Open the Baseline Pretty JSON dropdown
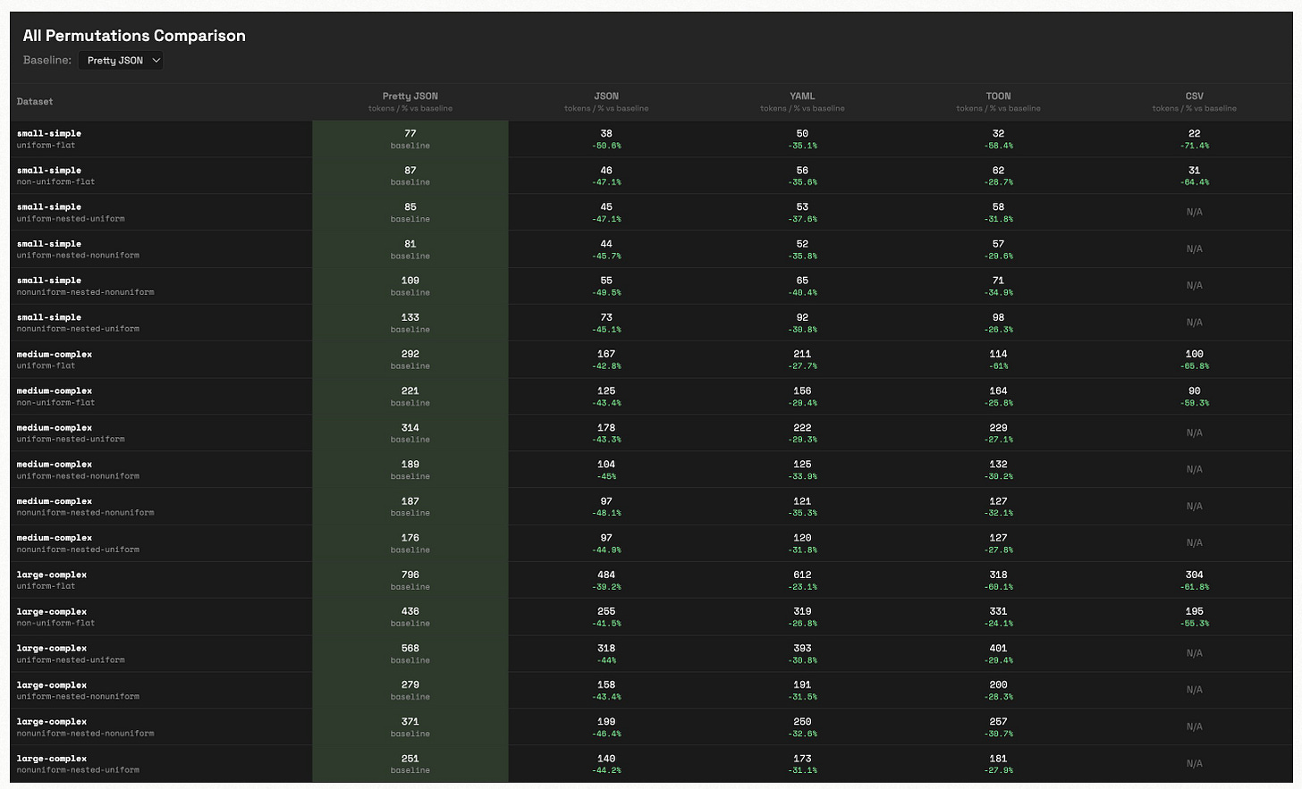1302x789 pixels. pyautogui.click(x=121, y=60)
